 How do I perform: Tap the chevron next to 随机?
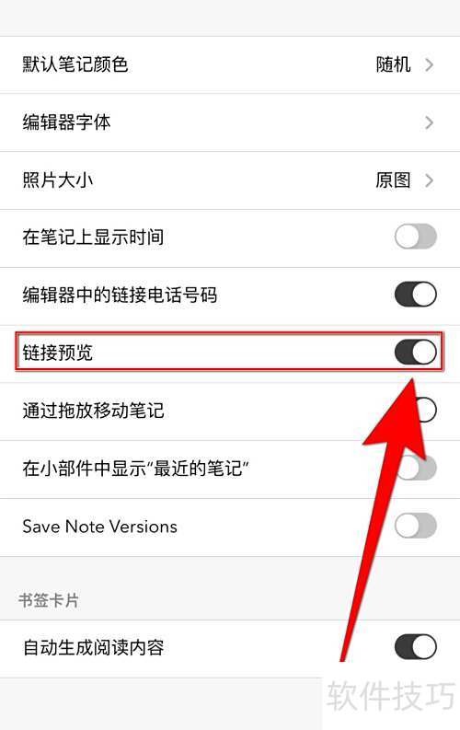[x=429, y=64]
